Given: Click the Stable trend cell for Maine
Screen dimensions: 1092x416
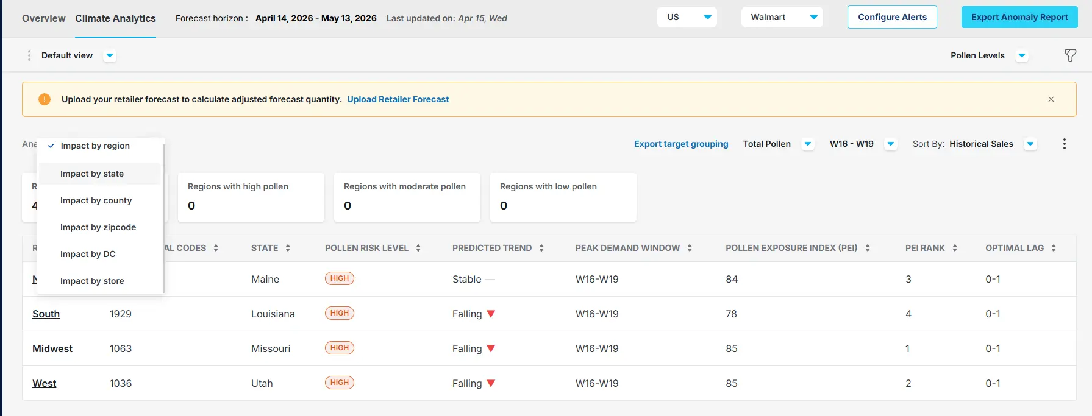Looking at the screenshot, I should [473, 279].
